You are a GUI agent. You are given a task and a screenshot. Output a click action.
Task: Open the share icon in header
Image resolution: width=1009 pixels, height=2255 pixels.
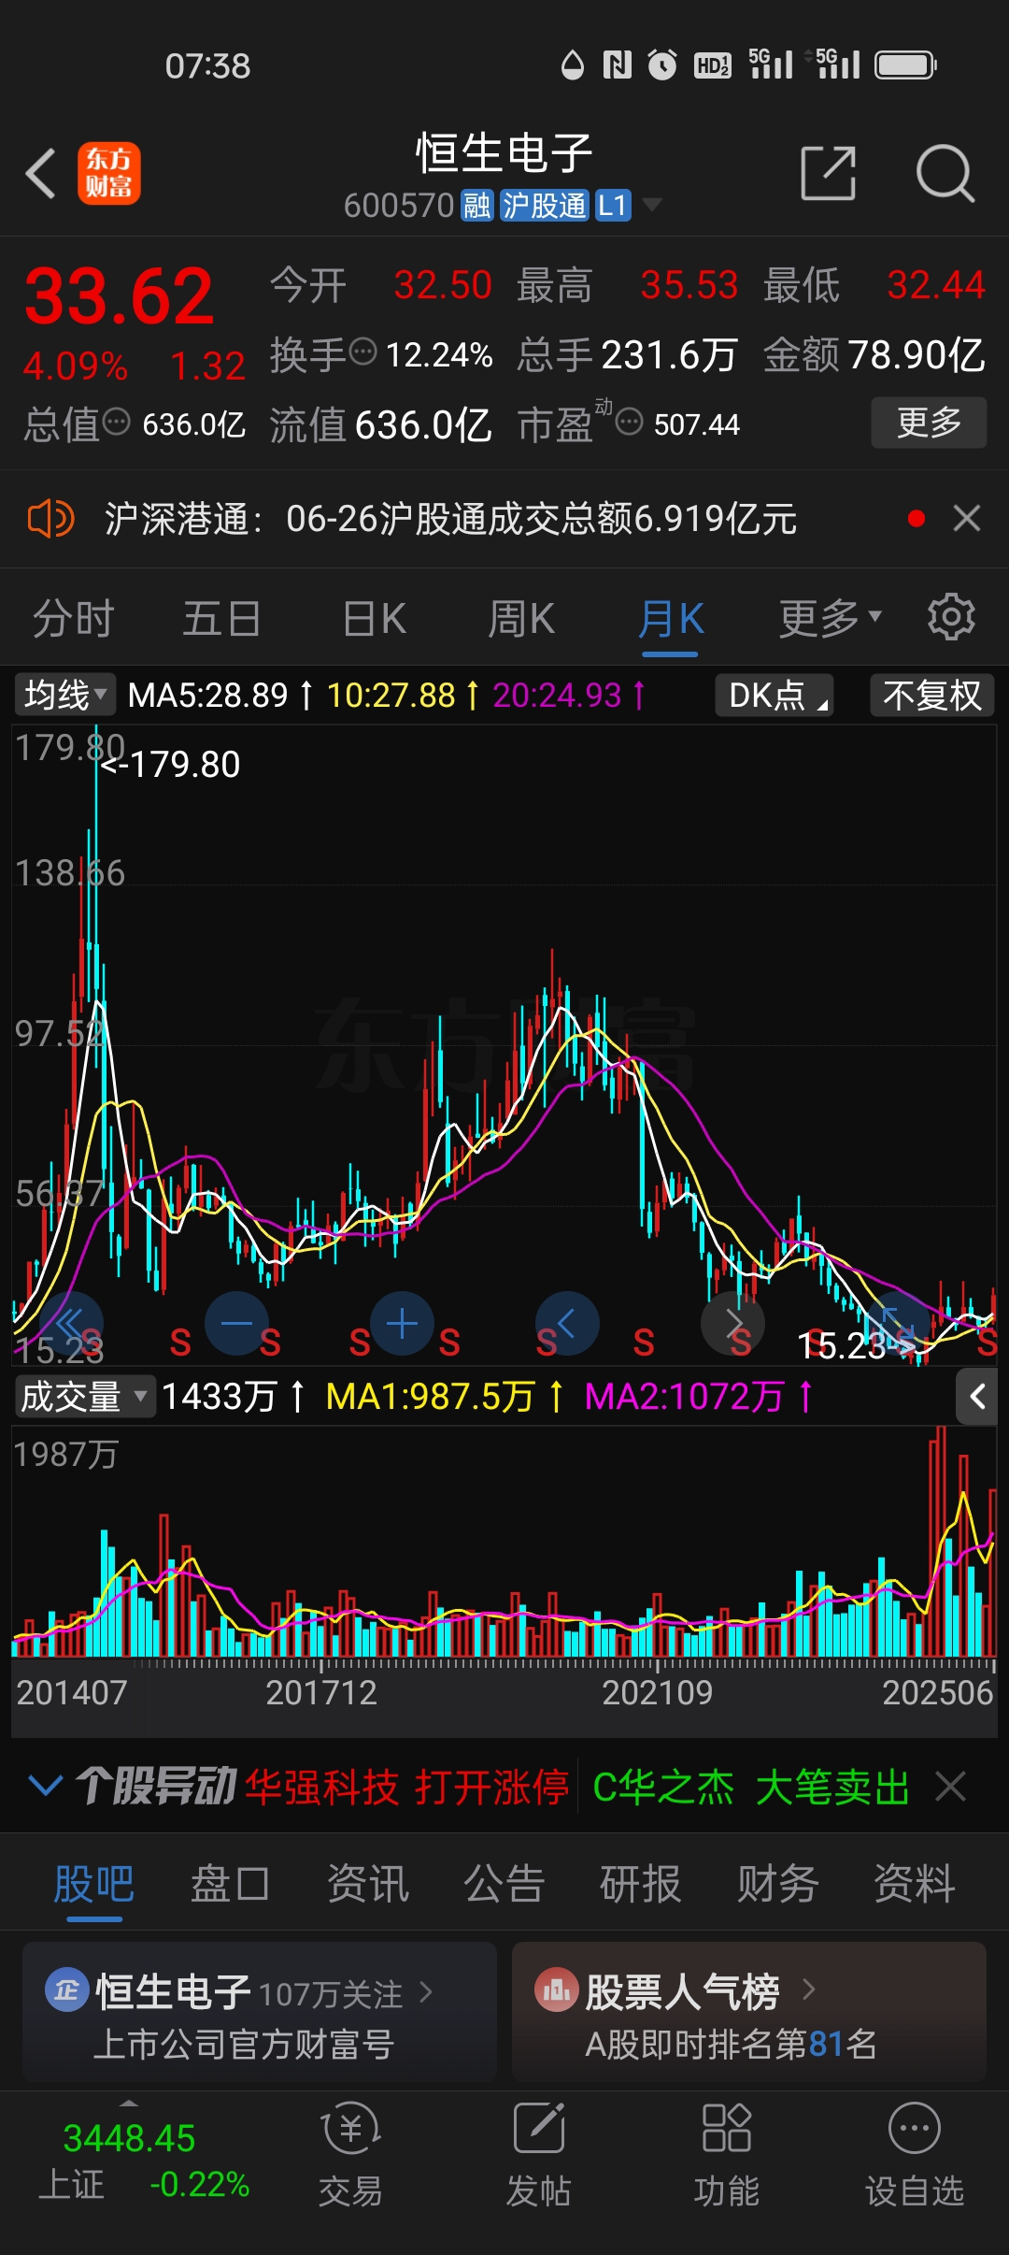coord(829,173)
